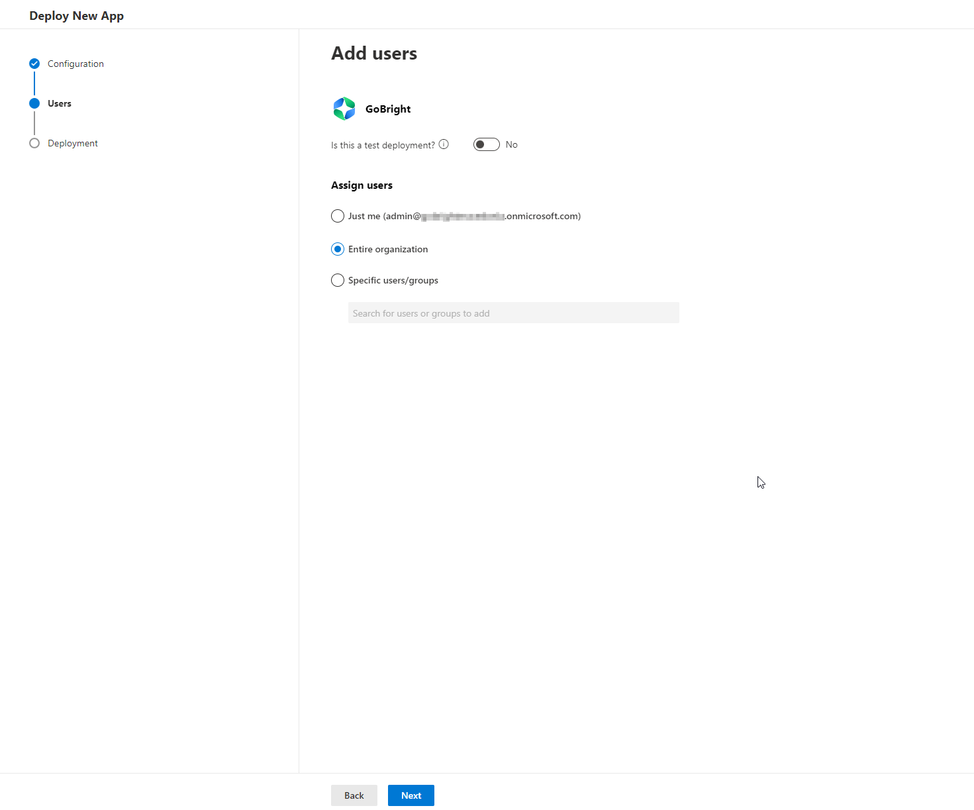The width and height of the screenshot is (974, 810).
Task: Click the empty Deployment step circle icon
Action: pyautogui.click(x=34, y=143)
